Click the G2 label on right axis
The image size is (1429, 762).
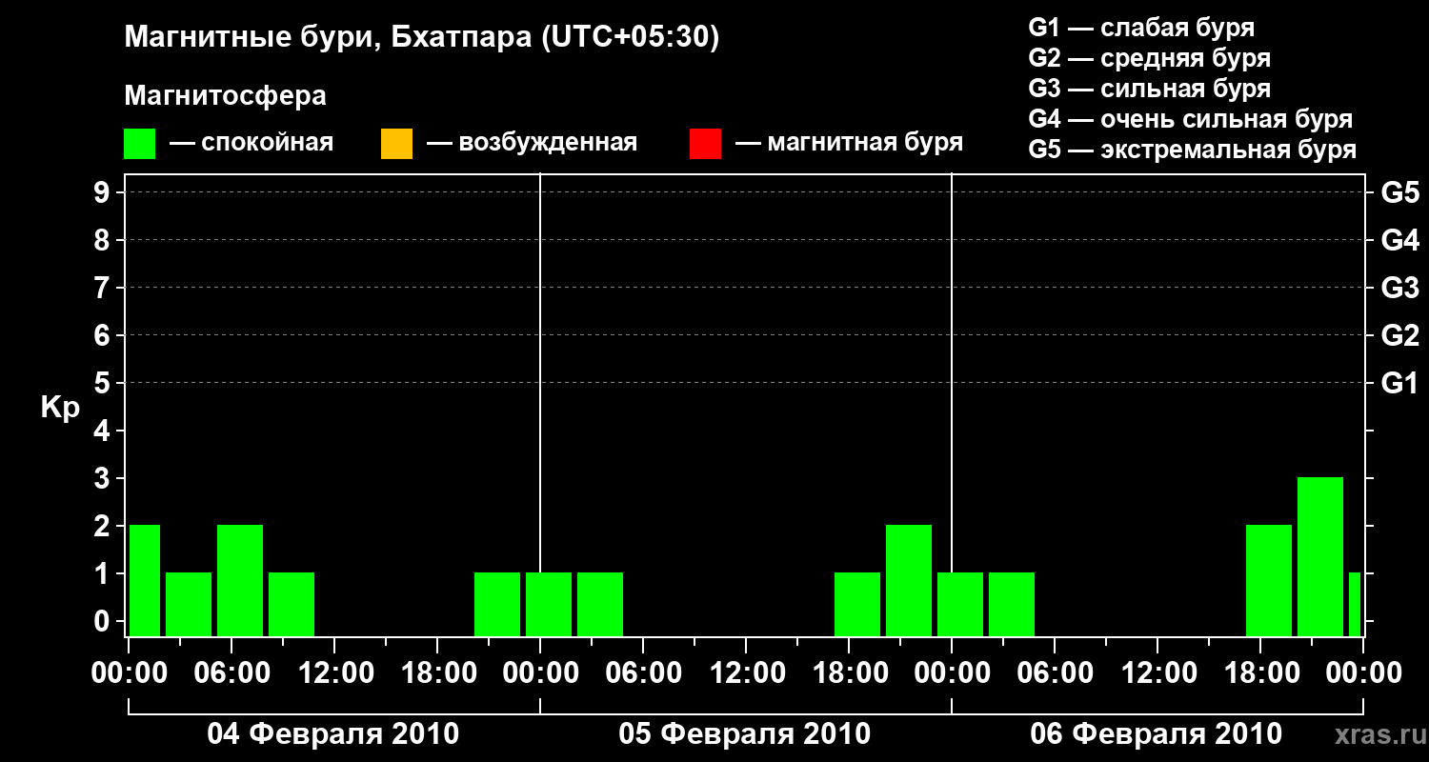coord(1400,335)
